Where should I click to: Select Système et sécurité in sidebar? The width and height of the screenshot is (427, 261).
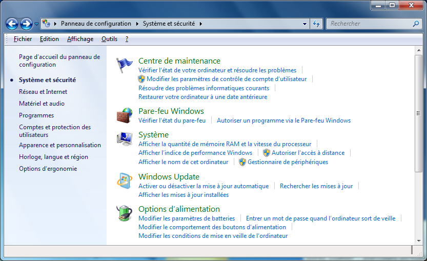(x=47, y=80)
